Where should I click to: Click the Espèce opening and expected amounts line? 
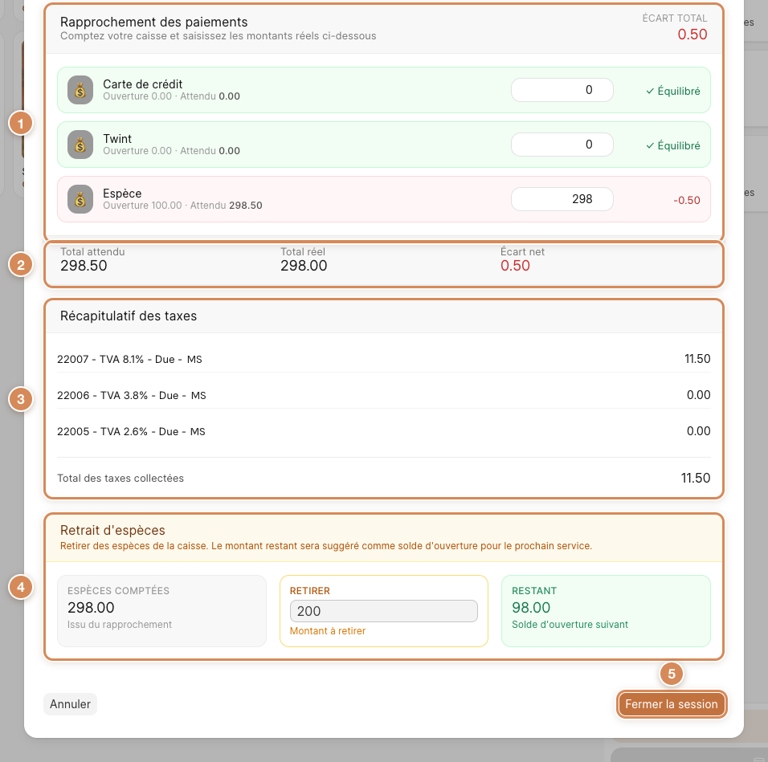point(182,206)
